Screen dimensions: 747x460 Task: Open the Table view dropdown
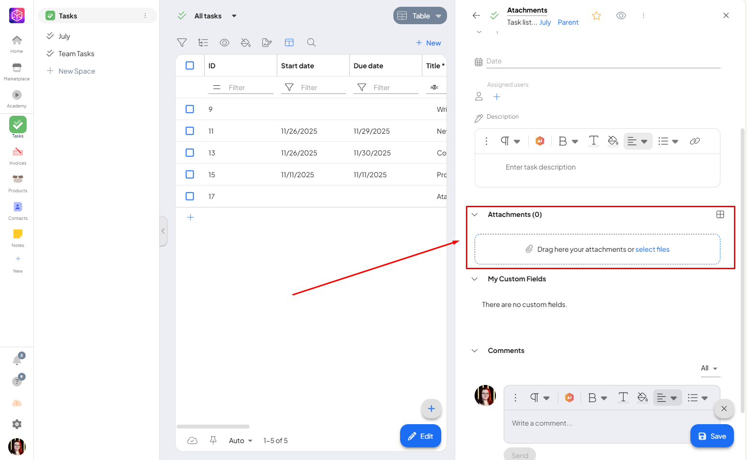pyautogui.click(x=420, y=15)
